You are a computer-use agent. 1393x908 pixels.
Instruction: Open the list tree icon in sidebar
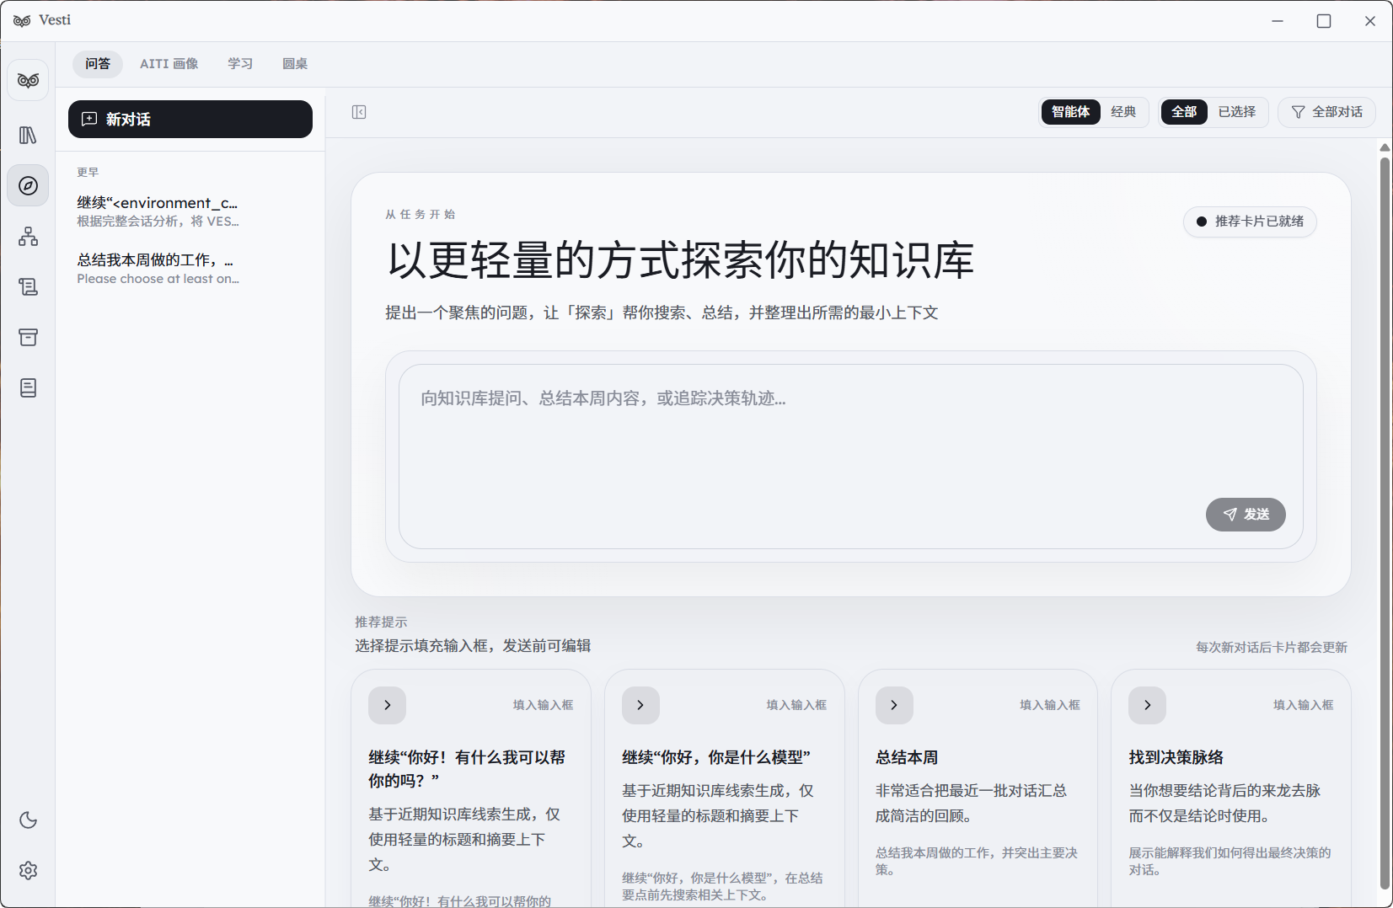28,287
